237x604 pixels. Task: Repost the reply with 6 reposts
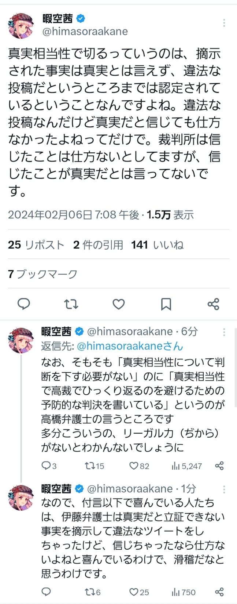(89, 592)
